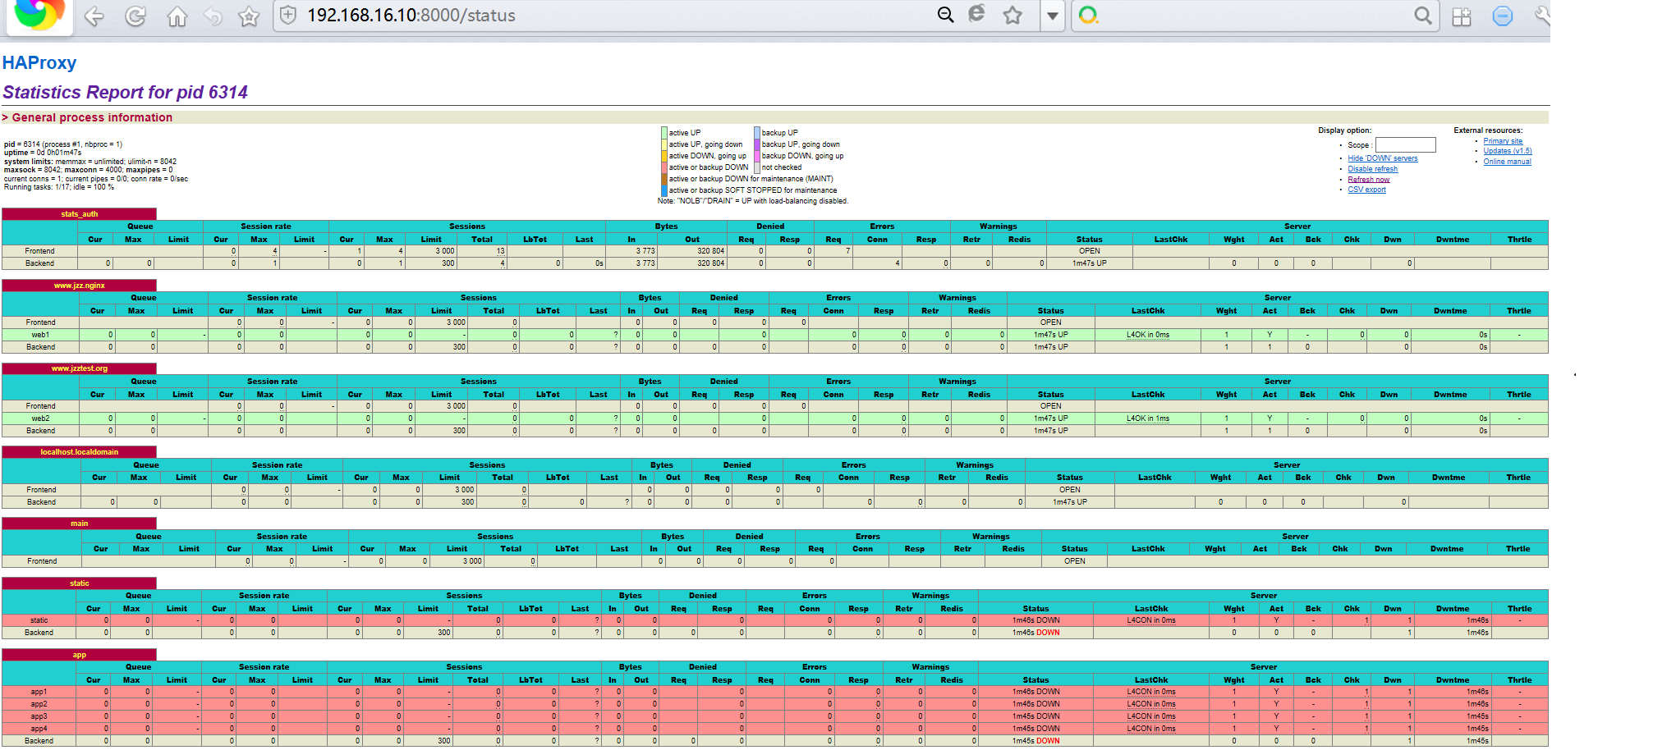Go back with the back arrow
Screen dimensions: 1676x750
pyautogui.click(x=94, y=16)
